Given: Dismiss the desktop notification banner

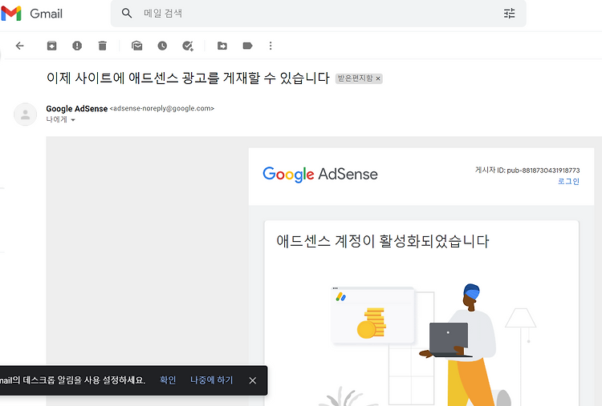Looking at the screenshot, I should point(252,380).
